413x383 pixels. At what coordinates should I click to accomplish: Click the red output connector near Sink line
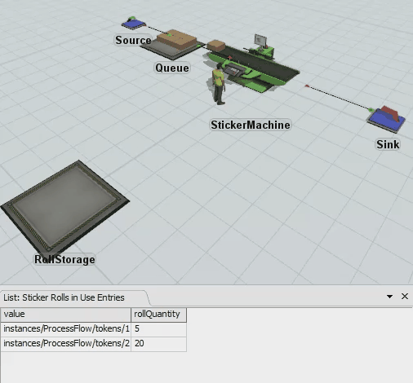307,86
